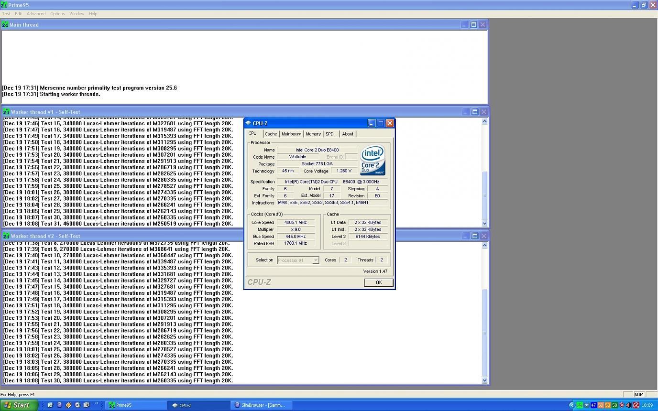The width and height of the screenshot is (658, 411).
Task: Click the Worker thread #1 window's title icon
Action: [x=6, y=112]
